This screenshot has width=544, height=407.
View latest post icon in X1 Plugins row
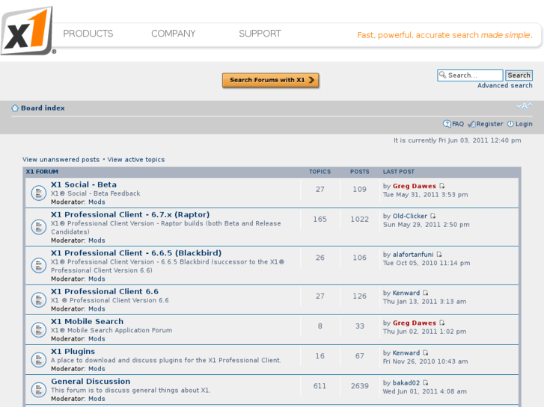coord(426,352)
